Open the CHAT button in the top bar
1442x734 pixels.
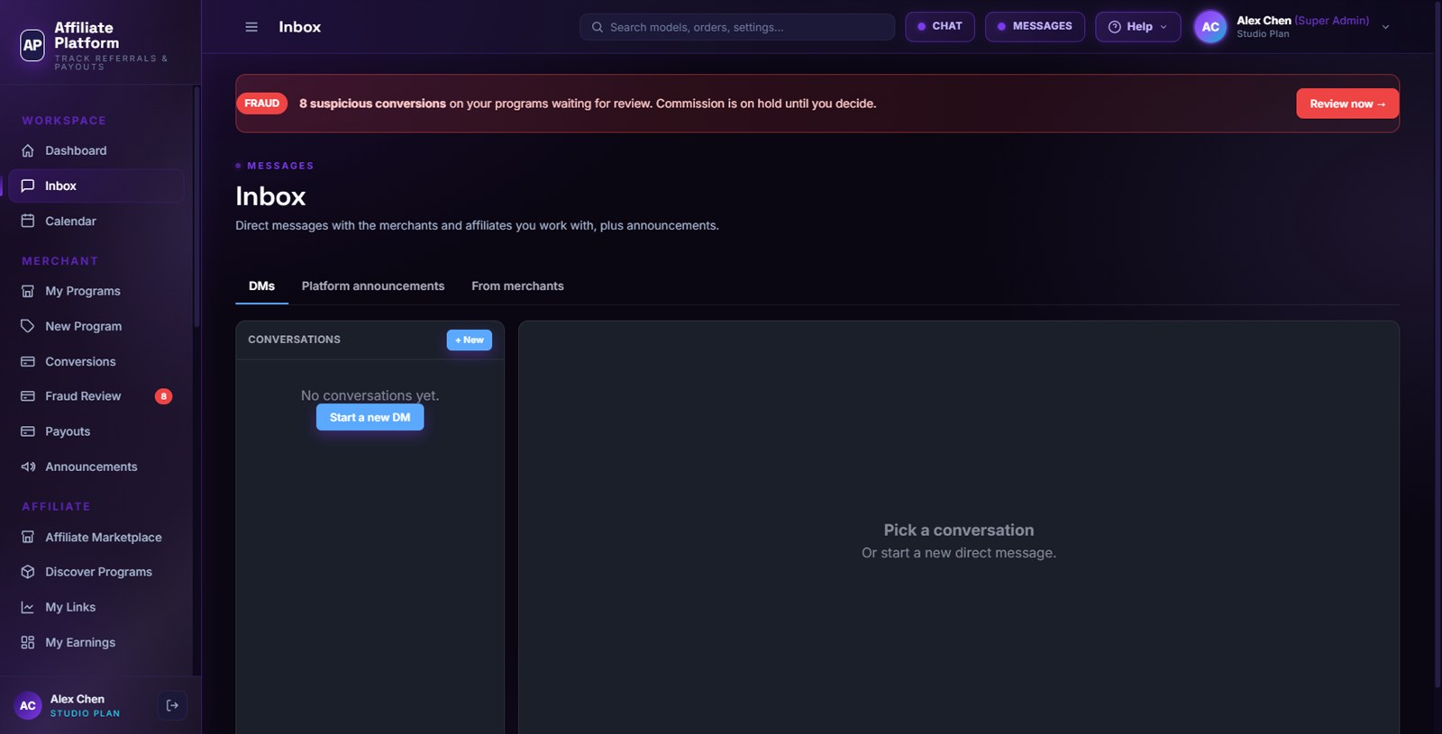[x=940, y=27]
